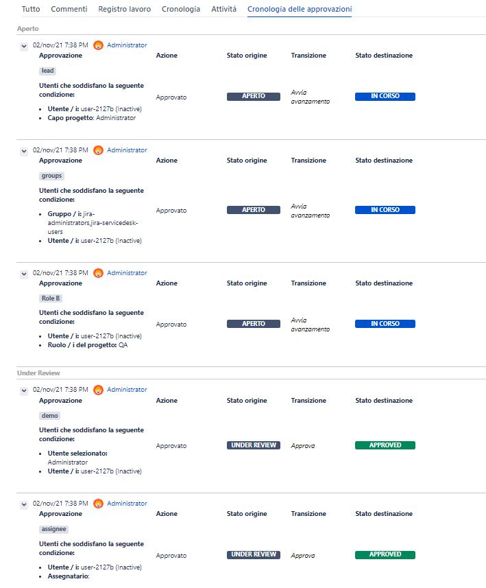Collapse the groups approval entry
486x588 pixels.
(24, 151)
